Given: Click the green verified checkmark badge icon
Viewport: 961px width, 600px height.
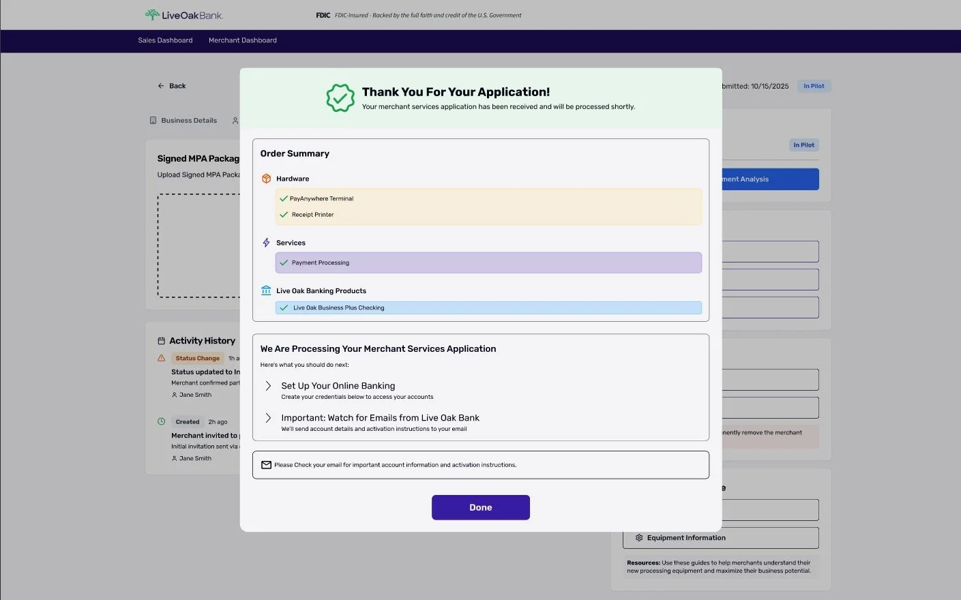Looking at the screenshot, I should pos(340,98).
